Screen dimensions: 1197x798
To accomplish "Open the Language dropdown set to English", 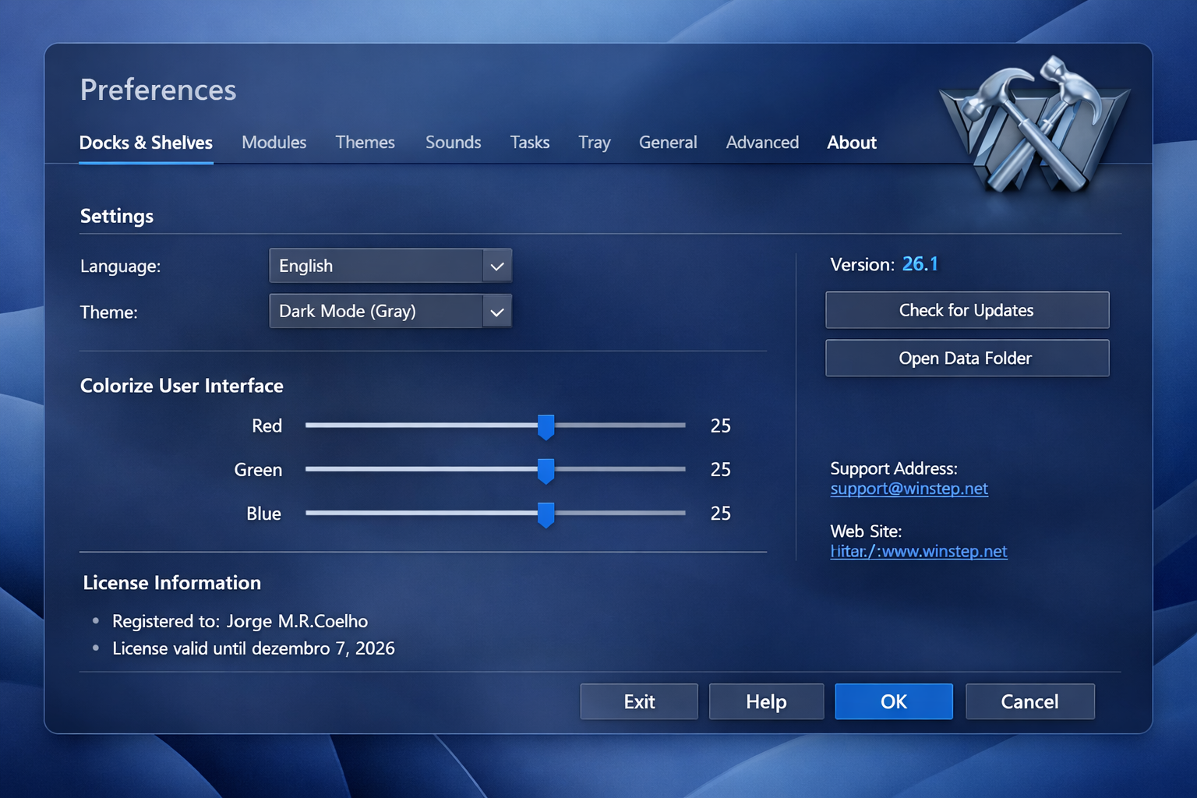I will point(390,266).
